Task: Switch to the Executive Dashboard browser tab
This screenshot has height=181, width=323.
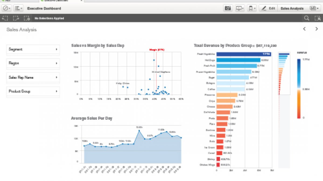Action: click(x=54, y=1)
